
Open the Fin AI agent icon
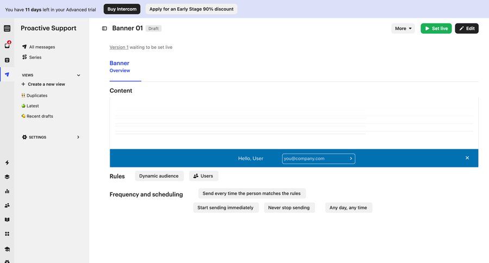(x=7, y=60)
